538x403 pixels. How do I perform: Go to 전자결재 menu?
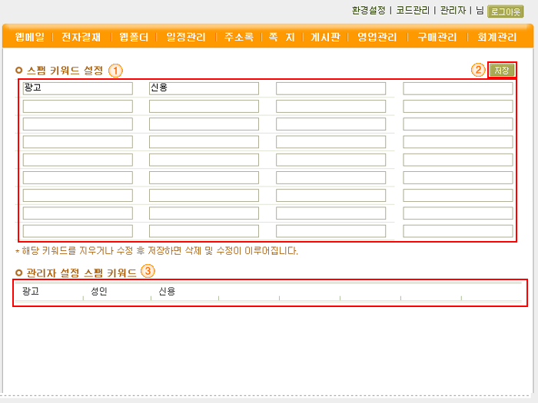81,37
